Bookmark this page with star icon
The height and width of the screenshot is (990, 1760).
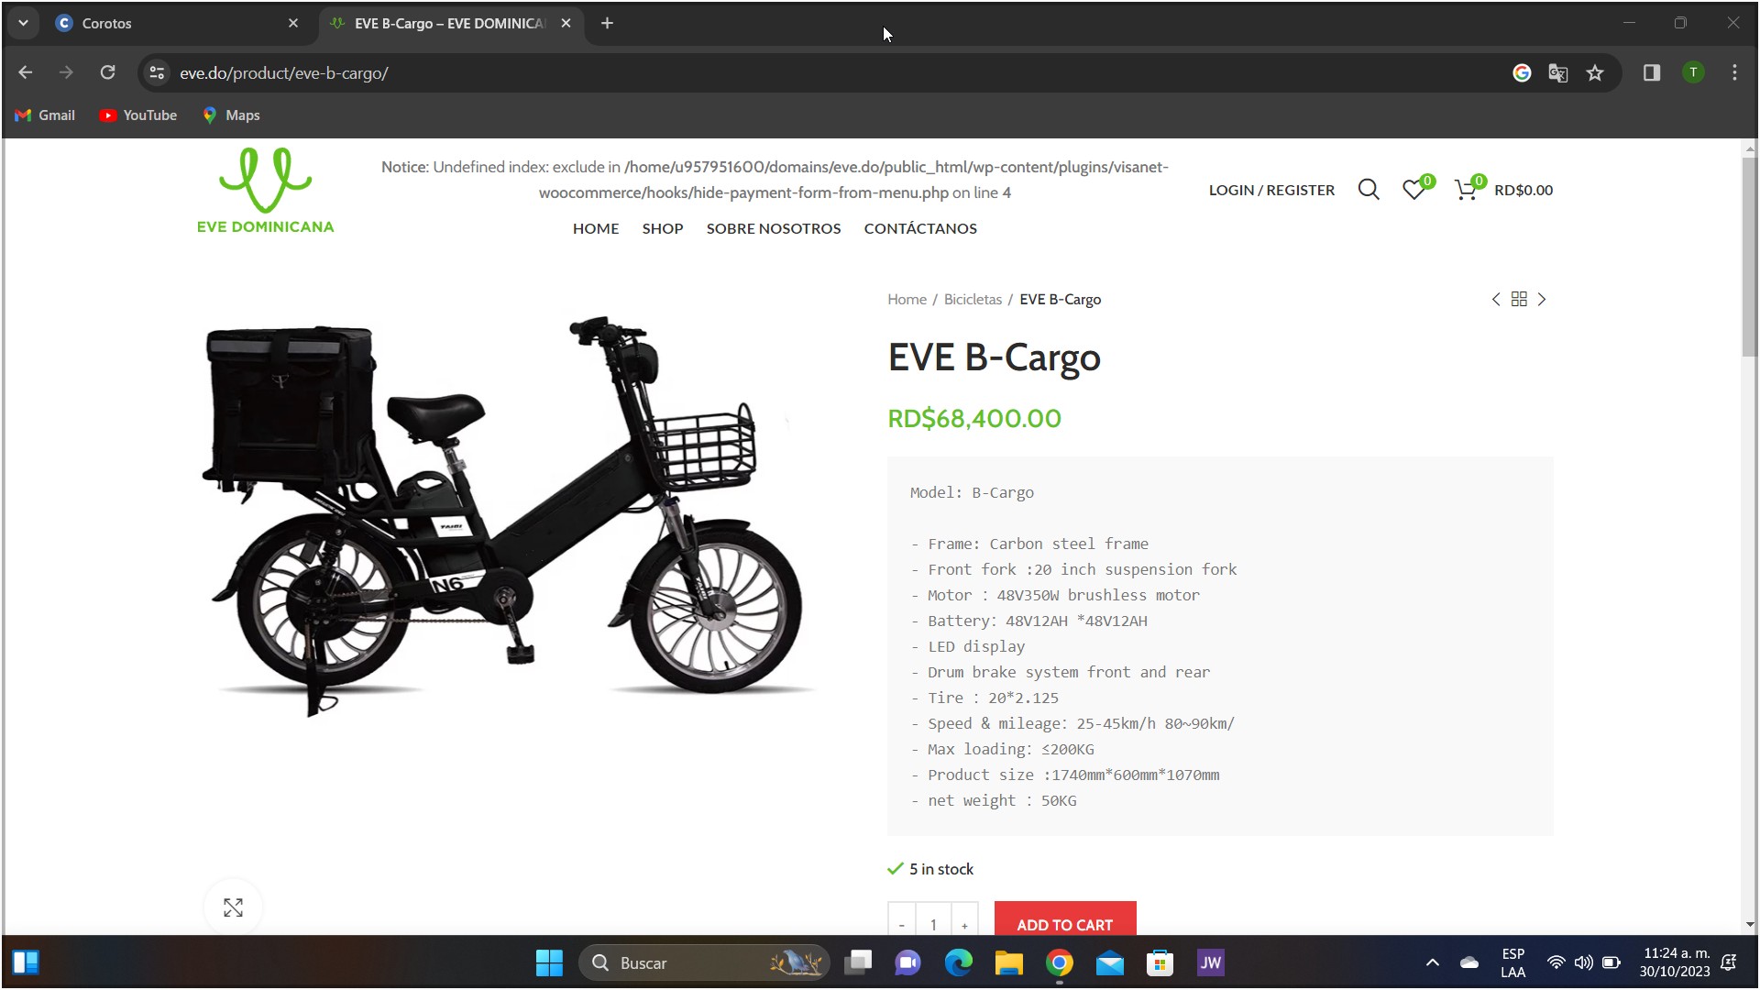(x=1595, y=72)
